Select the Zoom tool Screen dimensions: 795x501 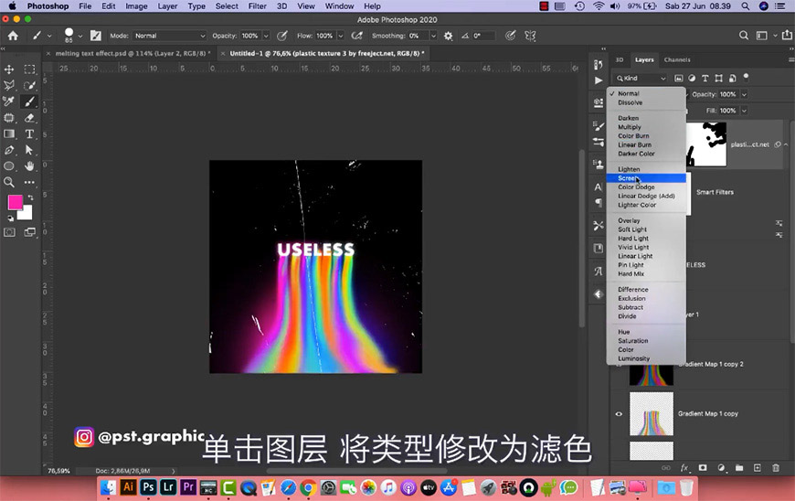pos(9,182)
